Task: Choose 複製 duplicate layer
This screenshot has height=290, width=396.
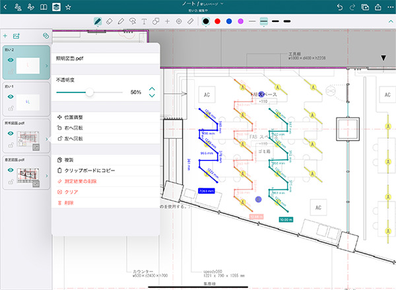Action: point(106,160)
